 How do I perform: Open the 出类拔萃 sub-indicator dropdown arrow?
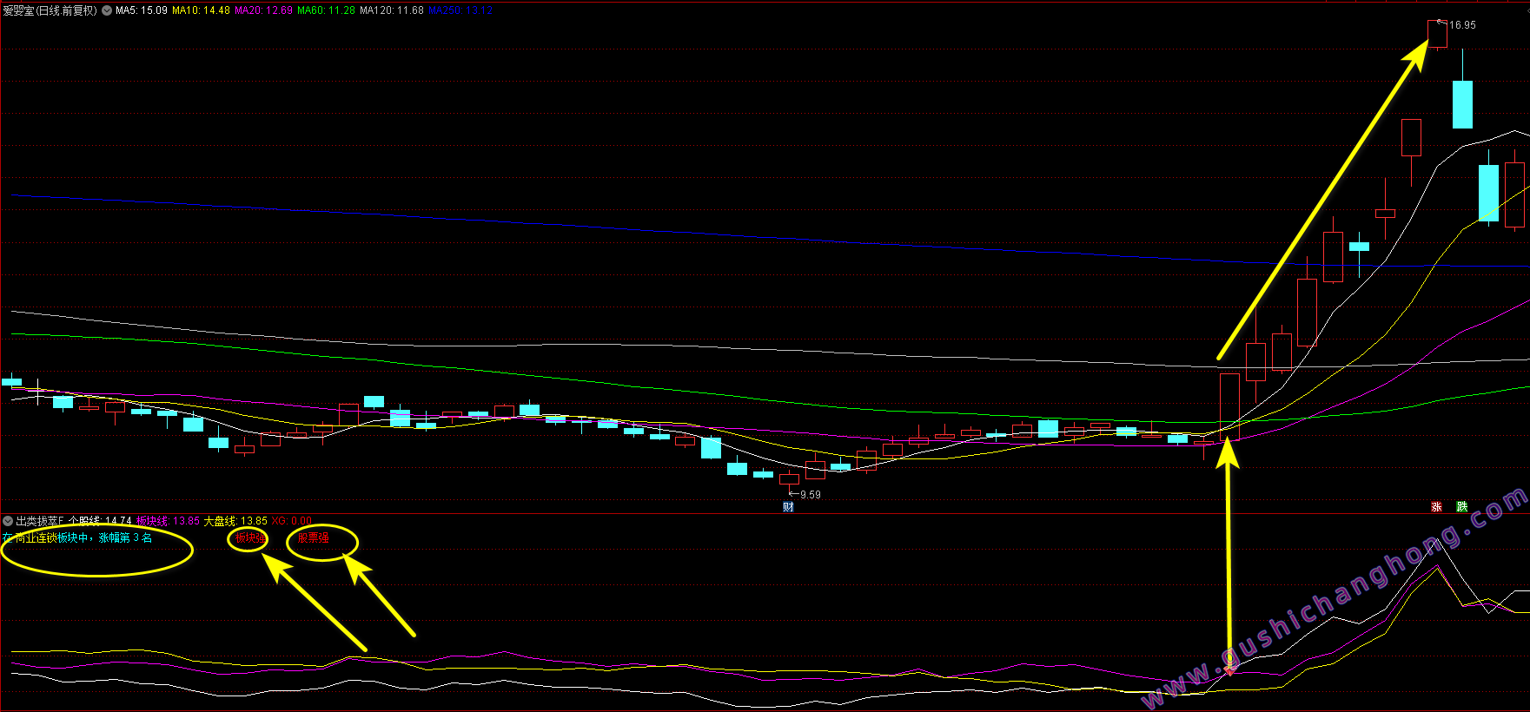click(8, 521)
